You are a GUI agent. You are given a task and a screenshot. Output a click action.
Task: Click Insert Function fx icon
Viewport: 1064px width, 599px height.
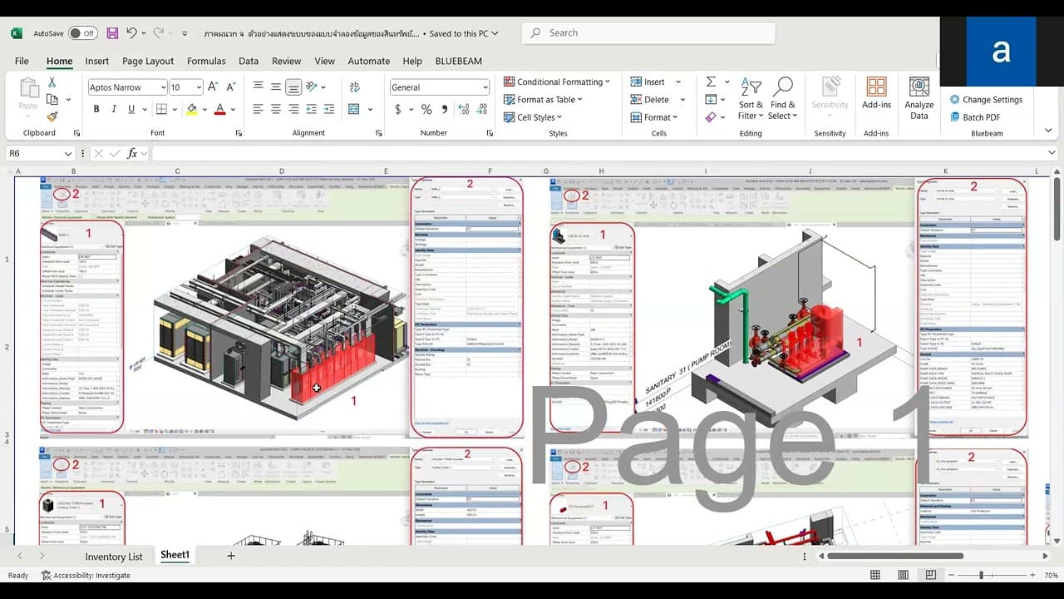[132, 153]
